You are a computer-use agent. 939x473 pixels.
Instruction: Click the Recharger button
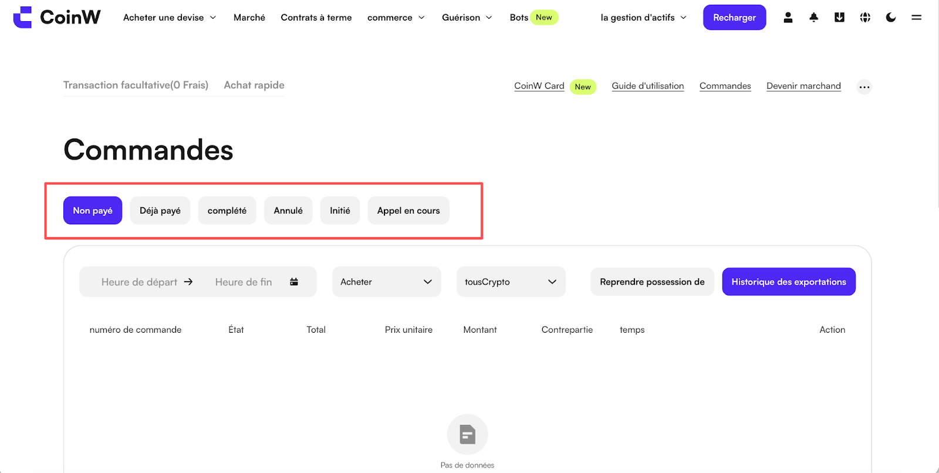734,18
